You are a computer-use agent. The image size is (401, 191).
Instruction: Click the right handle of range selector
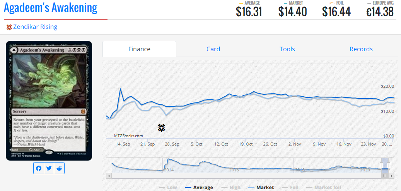pyautogui.click(x=389, y=165)
